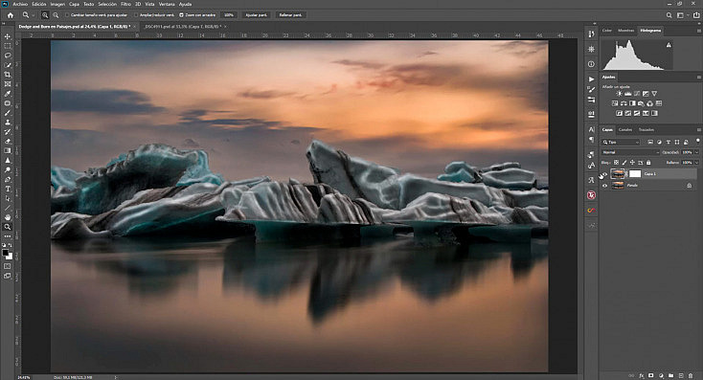Select the Hand tool
Image resolution: width=703 pixels, height=380 pixels.
tap(7, 217)
